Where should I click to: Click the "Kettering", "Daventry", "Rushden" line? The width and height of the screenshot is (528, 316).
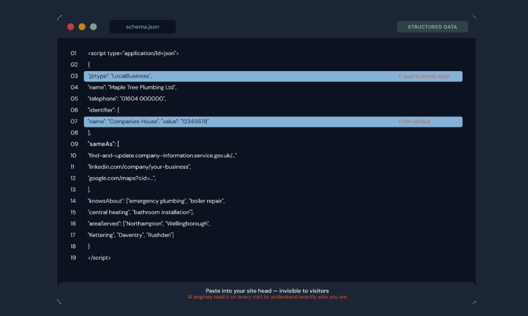[131, 235]
